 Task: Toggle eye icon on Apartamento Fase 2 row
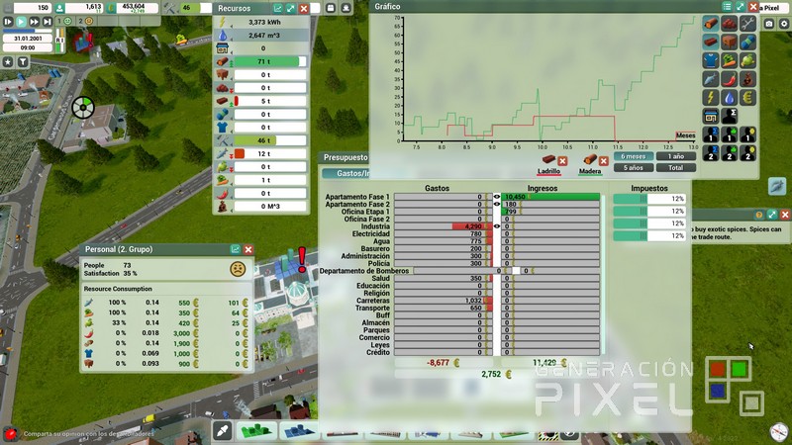pyautogui.click(x=497, y=205)
